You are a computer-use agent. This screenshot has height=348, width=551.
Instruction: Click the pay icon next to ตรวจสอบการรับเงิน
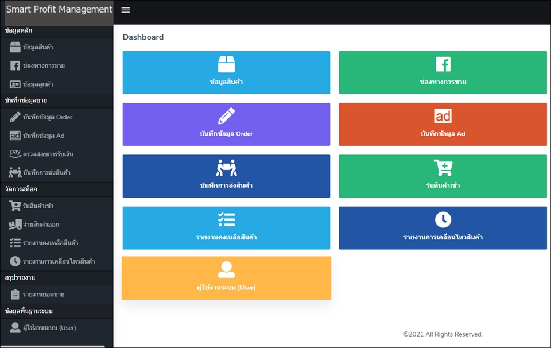pos(15,153)
